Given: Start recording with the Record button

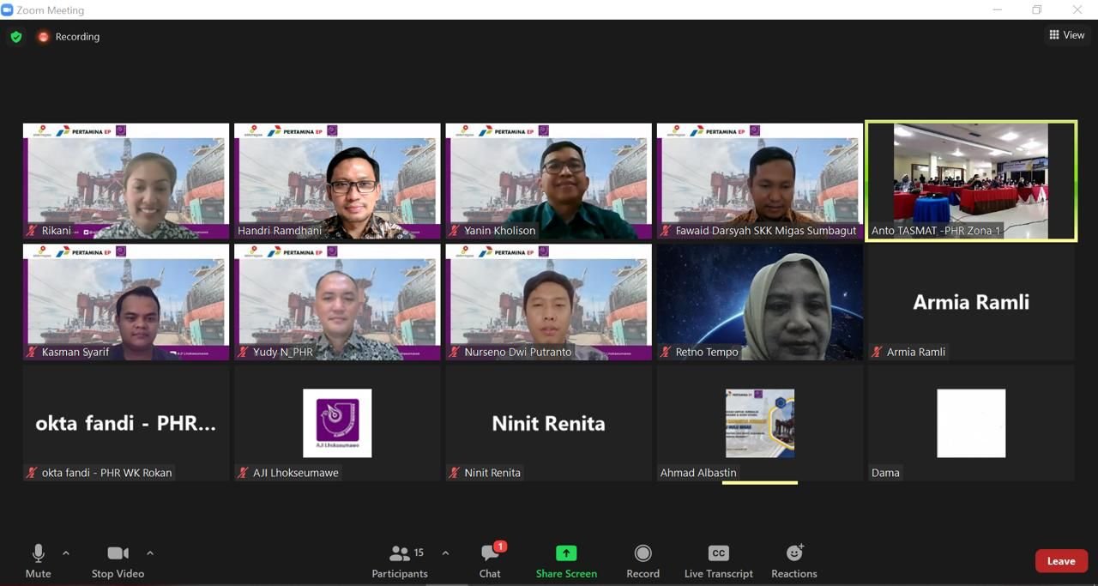Looking at the screenshot, I should pos(643,561).
